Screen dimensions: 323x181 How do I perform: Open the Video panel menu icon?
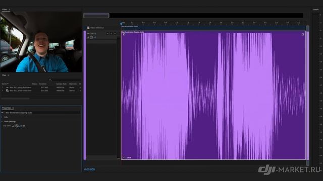[x=10, y=10]
